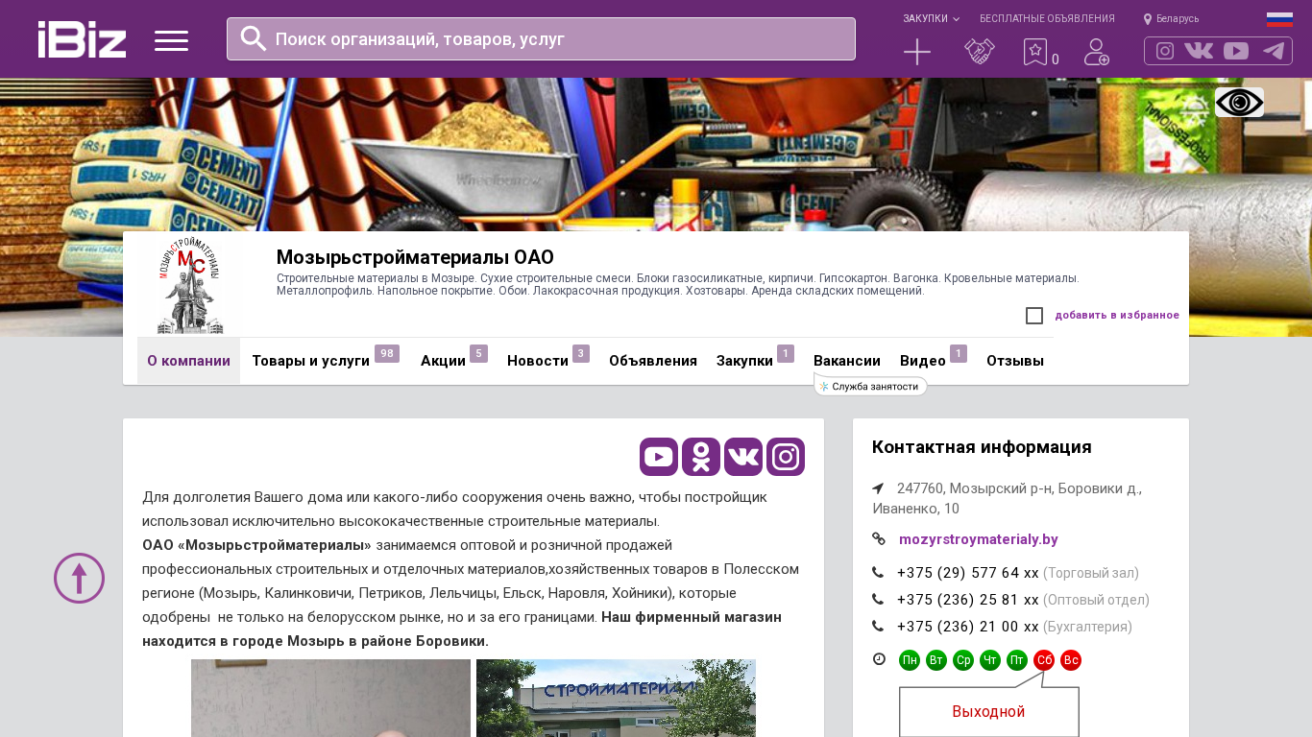
Task: Open the Вакансии tab
Action: 847,361
